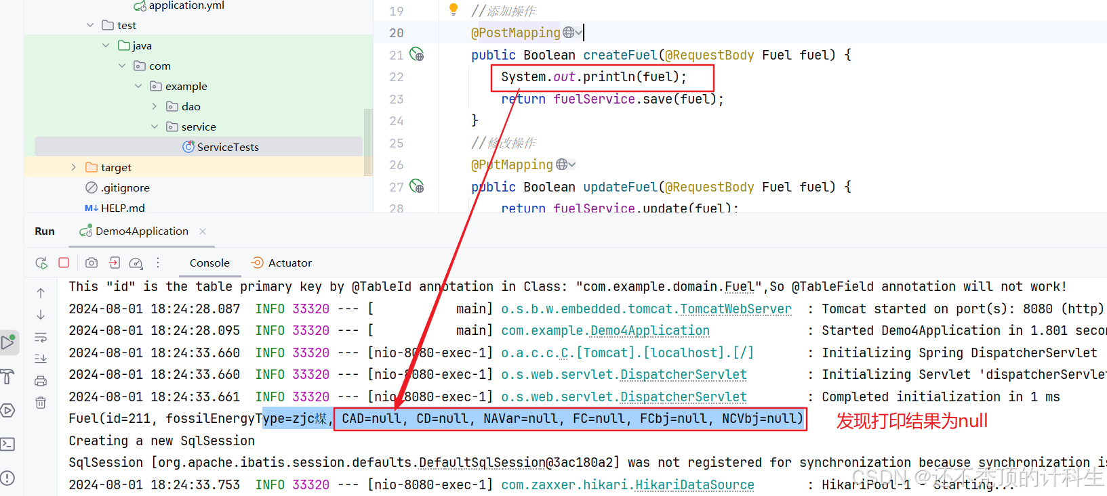Toggle soft-wrap in the console

coord(41,337)
